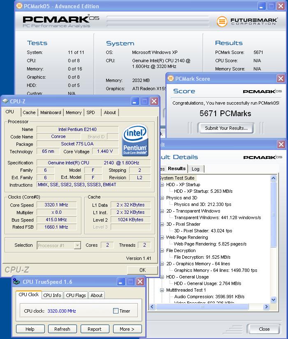
Task: Click the PCMark Score window title icon
Action: pyautogui.click(x=171, y=78)
